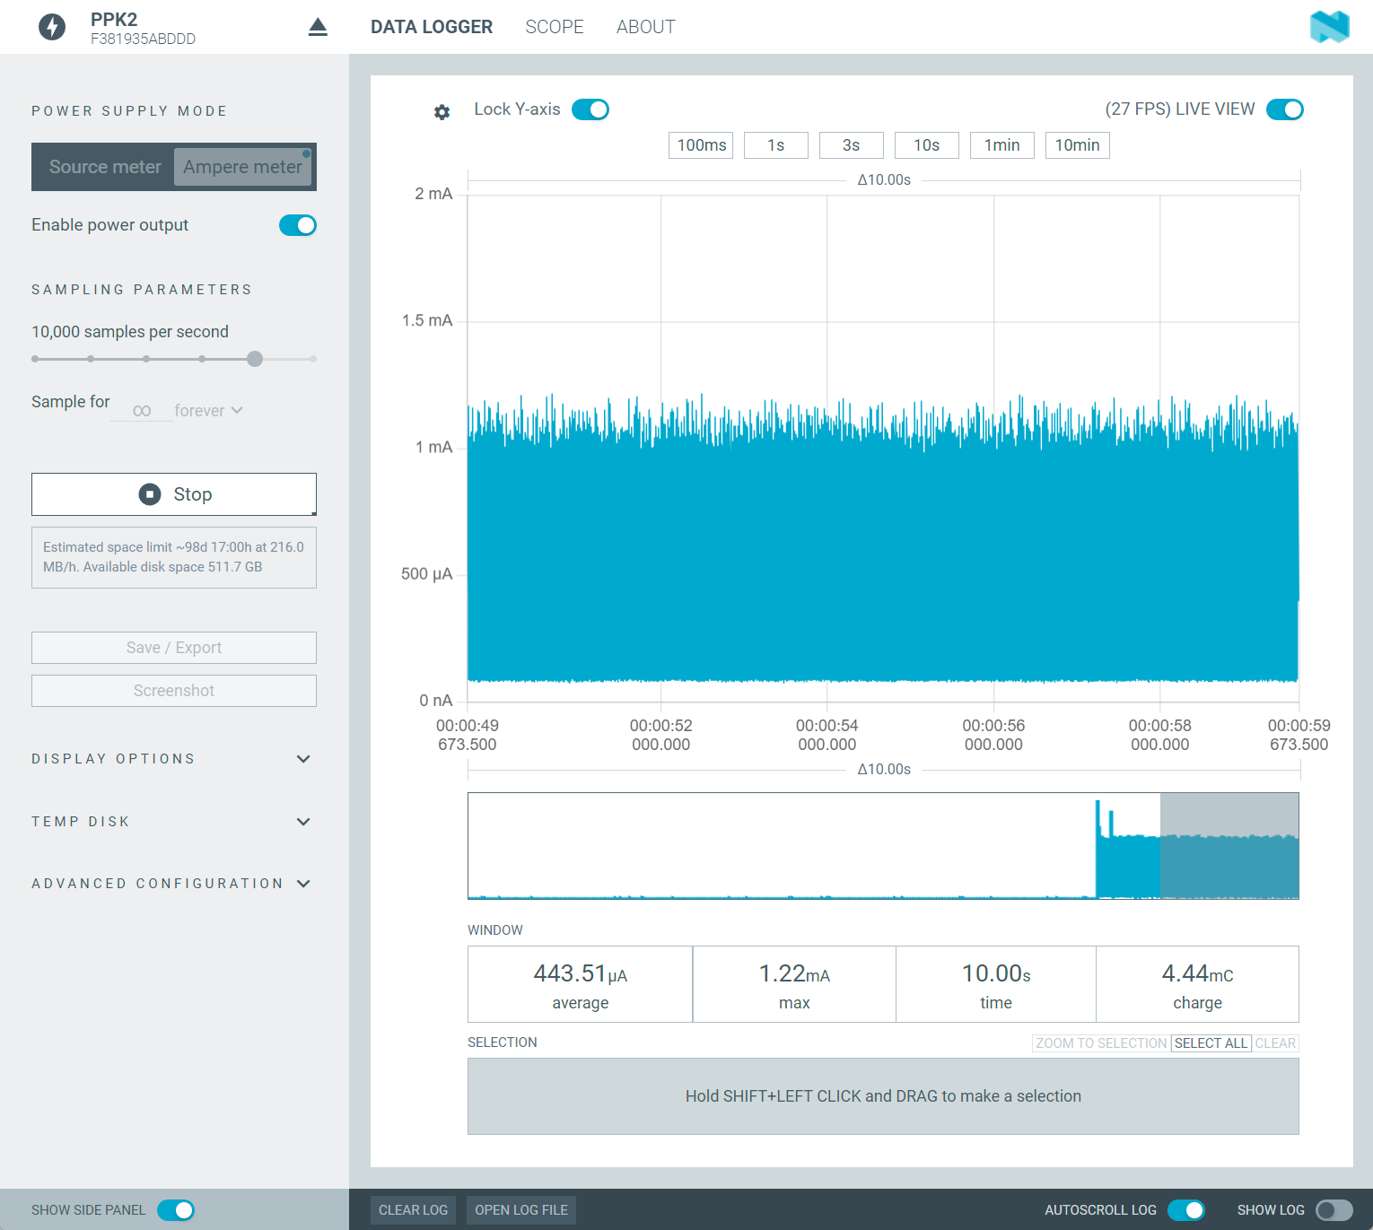Expand the TEMP DISK section
Image resolution: width=1373 pixels, height=1230 pixels.
coord(303,822)
